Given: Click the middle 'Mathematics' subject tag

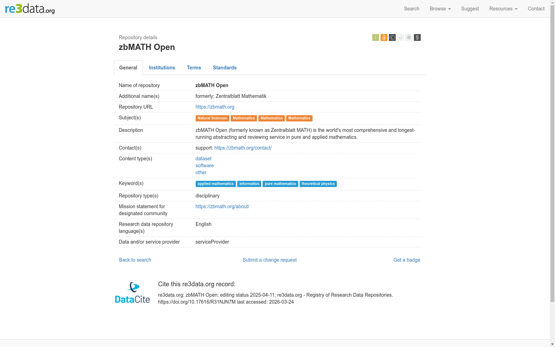Looking at the screenshot, I should [x=272, y=118].
